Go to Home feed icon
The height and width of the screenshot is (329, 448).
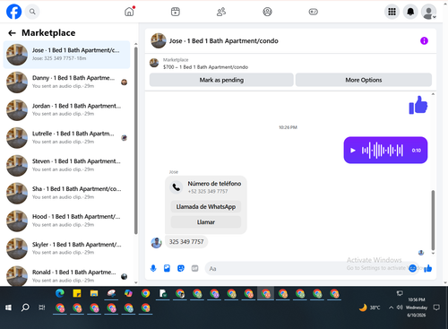tap(129, 12)
